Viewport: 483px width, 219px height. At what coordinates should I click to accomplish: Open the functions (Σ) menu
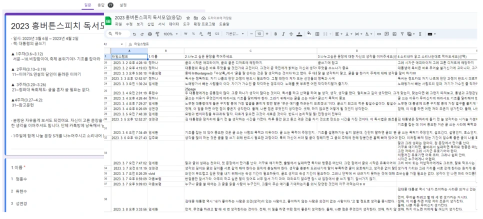420,34
